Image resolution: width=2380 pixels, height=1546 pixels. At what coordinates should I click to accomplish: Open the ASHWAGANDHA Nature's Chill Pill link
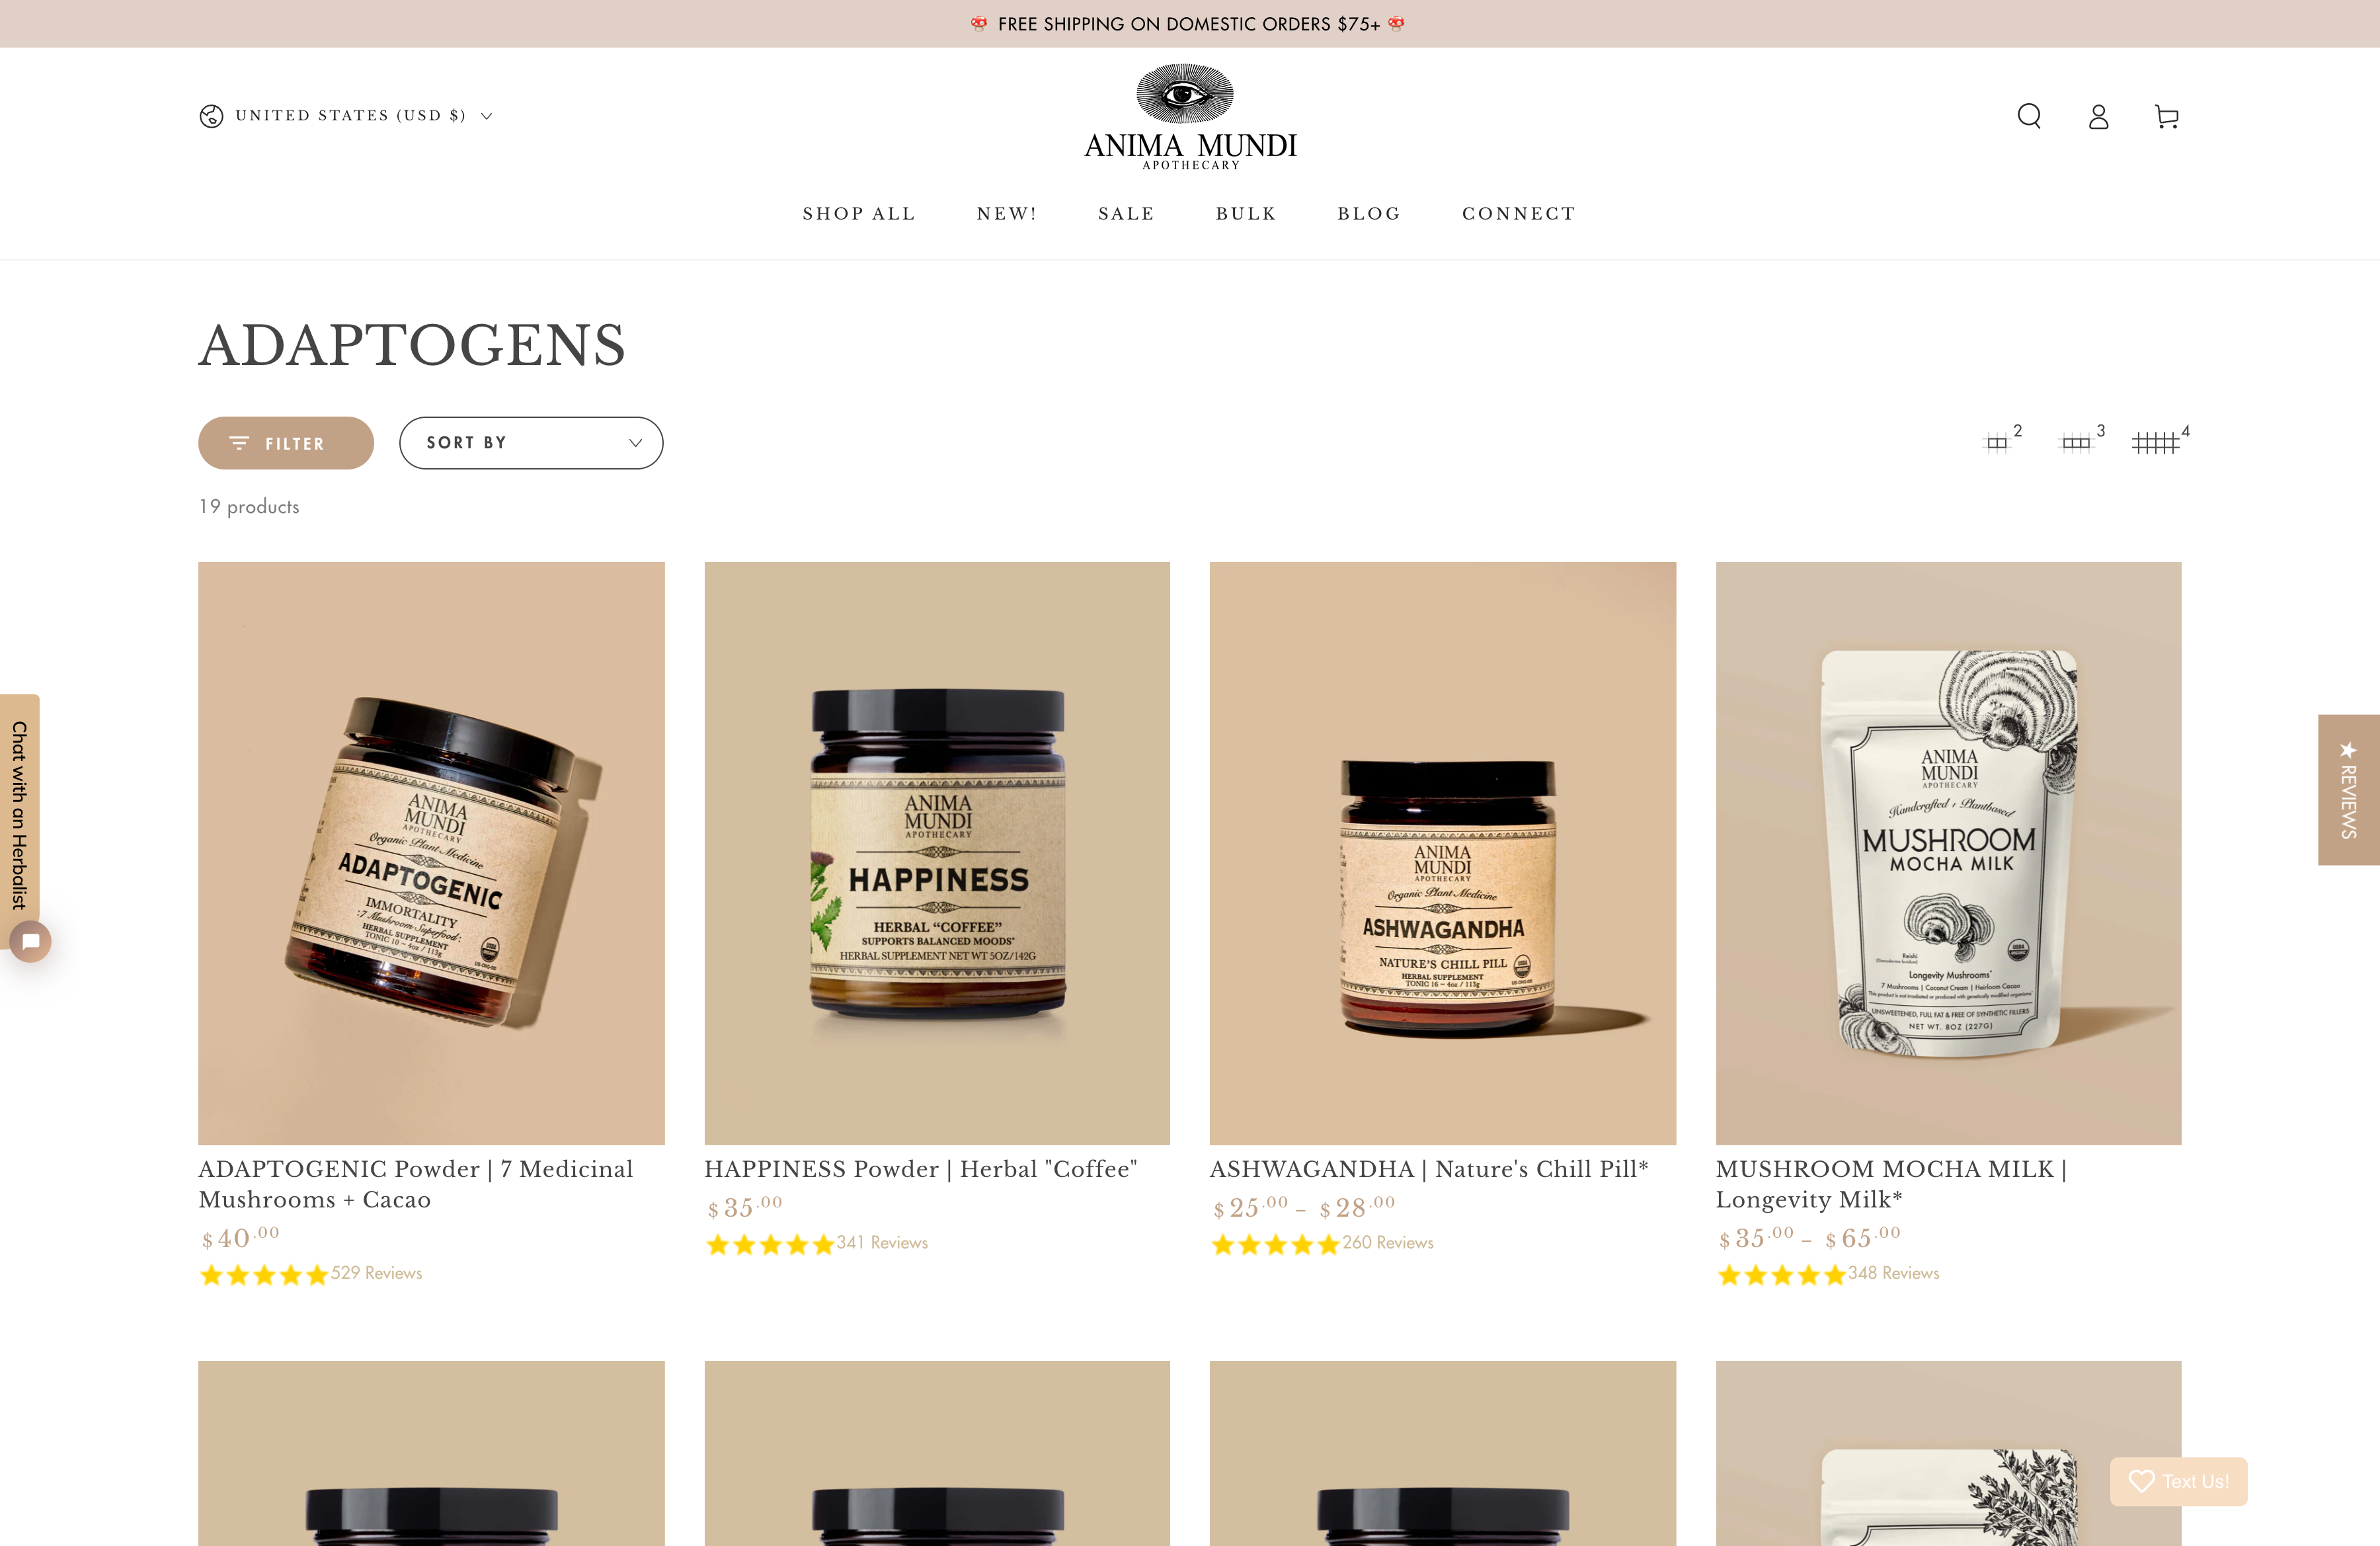coord(1428,1168)
